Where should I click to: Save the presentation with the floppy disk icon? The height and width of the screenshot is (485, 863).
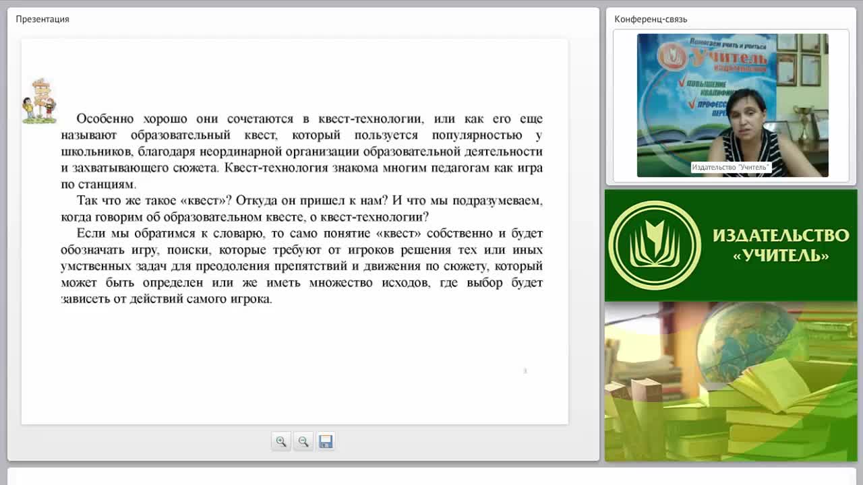click(326, 442)
